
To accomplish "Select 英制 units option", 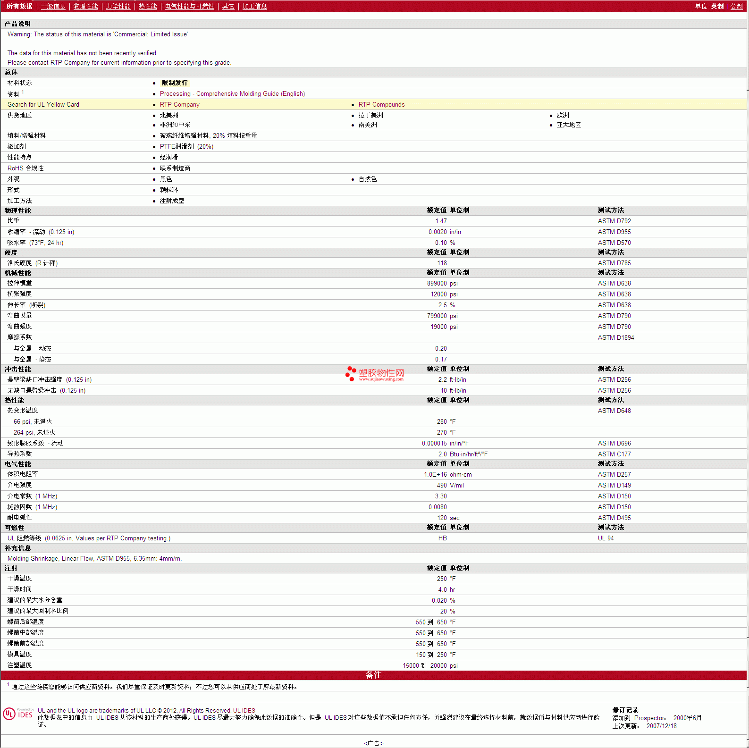I will pos(717,6).
